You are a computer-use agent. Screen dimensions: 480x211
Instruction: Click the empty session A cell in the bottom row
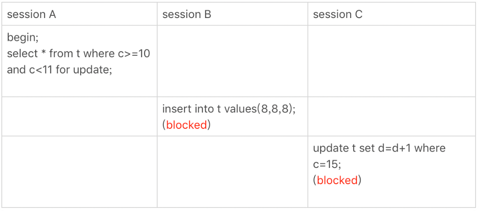79,172
